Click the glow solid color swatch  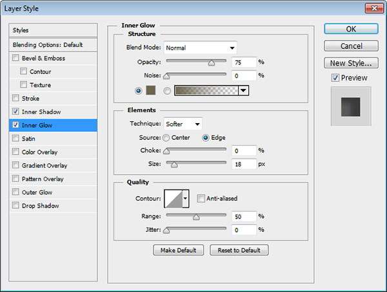tap(152, 91)
